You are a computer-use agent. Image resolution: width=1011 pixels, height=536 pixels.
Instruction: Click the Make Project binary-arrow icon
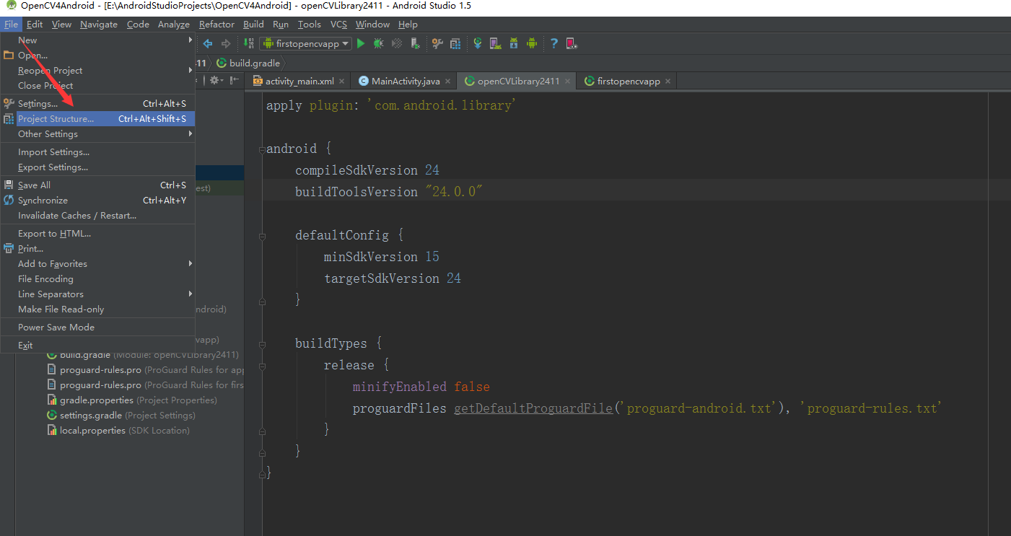[x=249, y=43]
